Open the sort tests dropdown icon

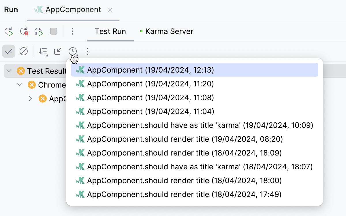point(43,52)
